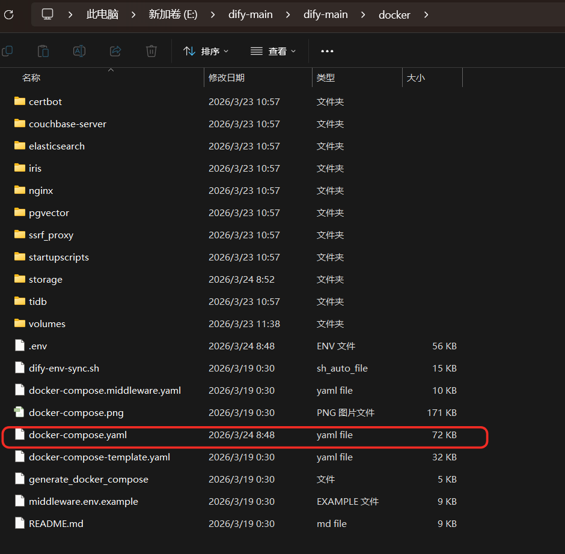This screenshot has height=554, width=565.
Task: Select the .env file icon
Action: point(20,345)
